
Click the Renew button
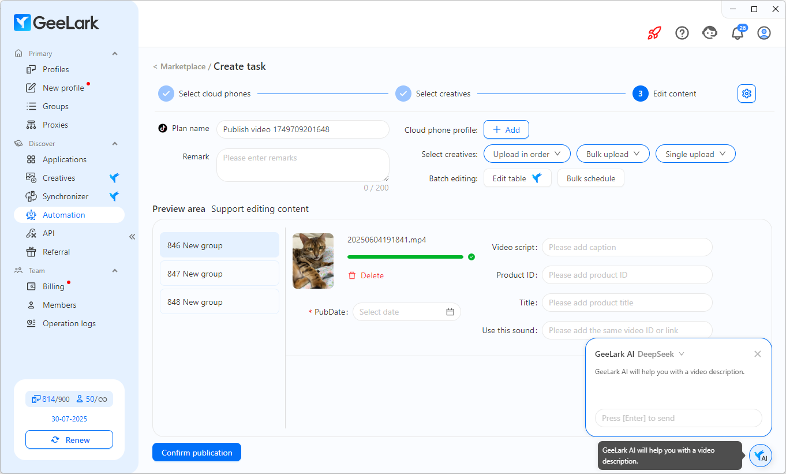tap(69, 439)
